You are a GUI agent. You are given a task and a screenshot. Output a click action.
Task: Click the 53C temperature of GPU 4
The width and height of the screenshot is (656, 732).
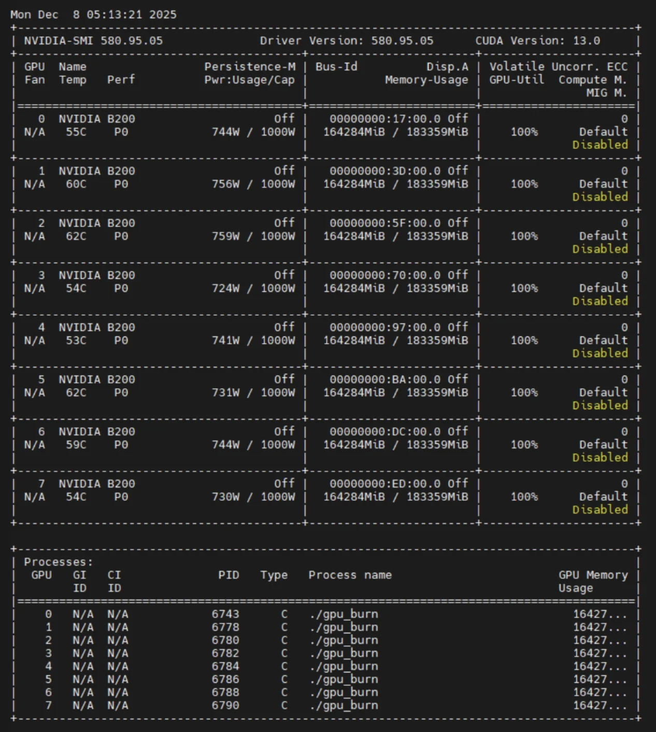(x=76, y=341)
